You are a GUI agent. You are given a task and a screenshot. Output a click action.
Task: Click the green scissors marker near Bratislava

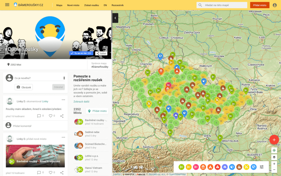point(220,138)
